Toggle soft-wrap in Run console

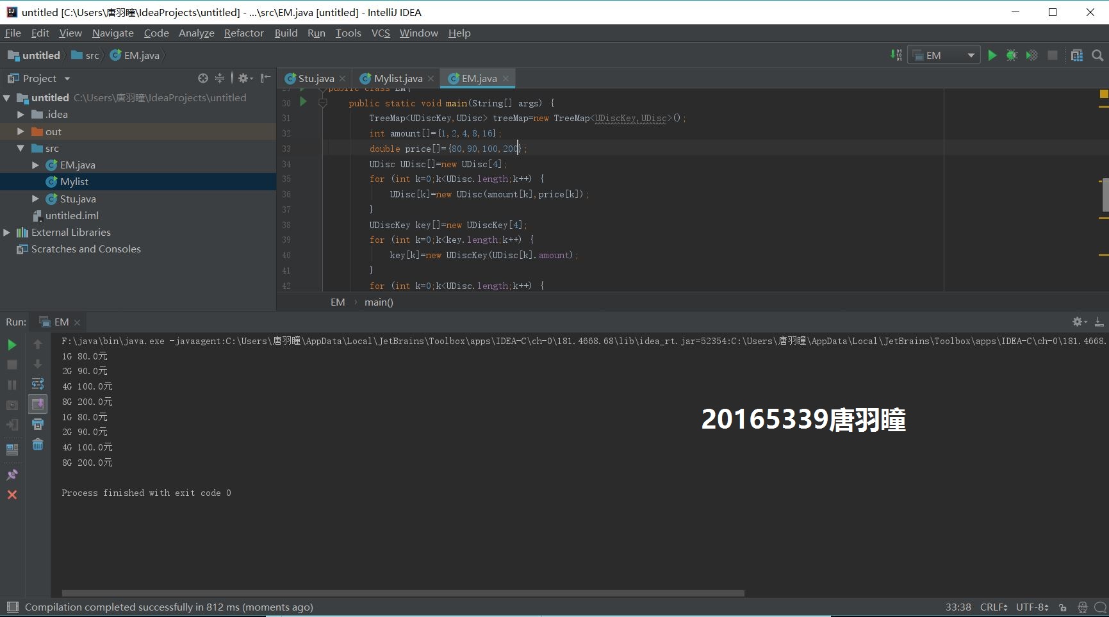point(38,384)
